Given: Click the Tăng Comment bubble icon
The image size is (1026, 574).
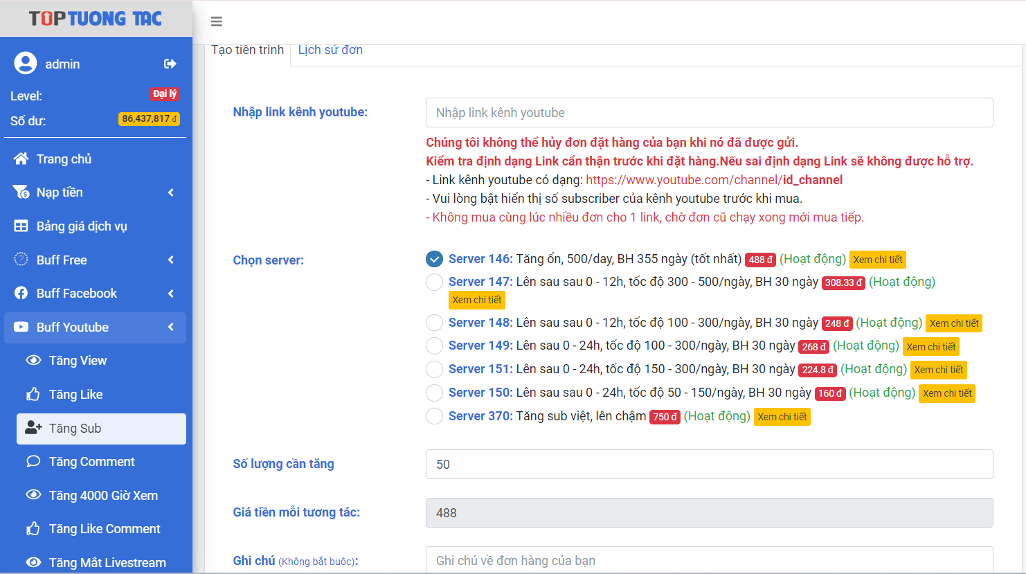Looking at the screenshot, I should pos(33,461).
